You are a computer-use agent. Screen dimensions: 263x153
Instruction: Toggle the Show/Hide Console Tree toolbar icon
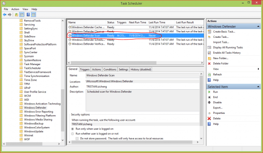click(x=22, y=14)
